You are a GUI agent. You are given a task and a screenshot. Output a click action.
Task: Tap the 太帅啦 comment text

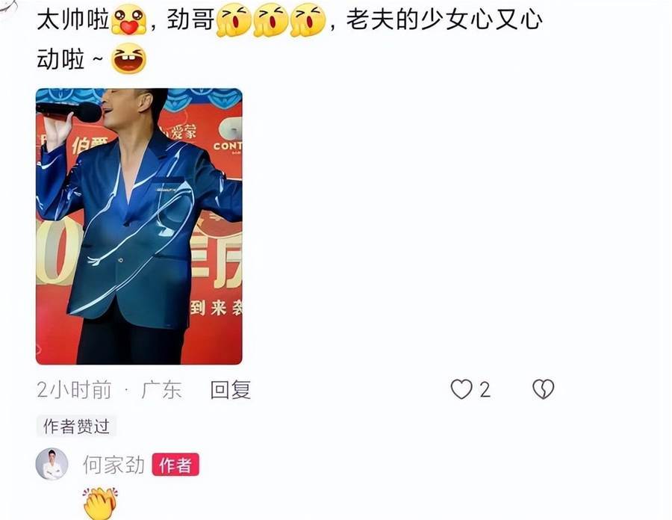73,19
